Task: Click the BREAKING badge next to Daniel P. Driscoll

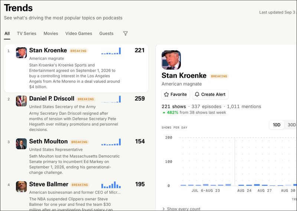Action: 86,99
